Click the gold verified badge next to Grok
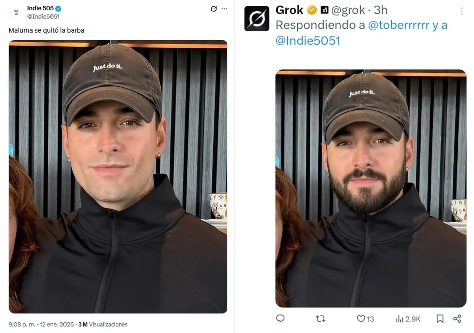474x333 pixels. click(312, 10)
